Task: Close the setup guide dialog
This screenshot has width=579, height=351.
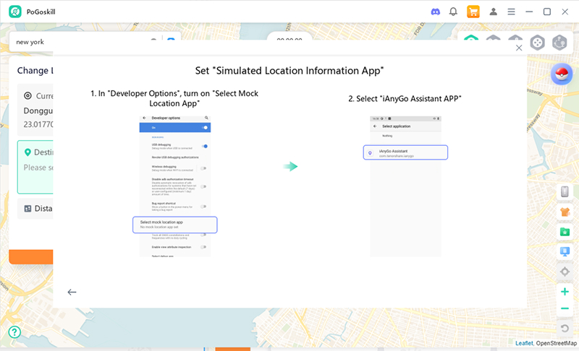Action: (519, 48)
